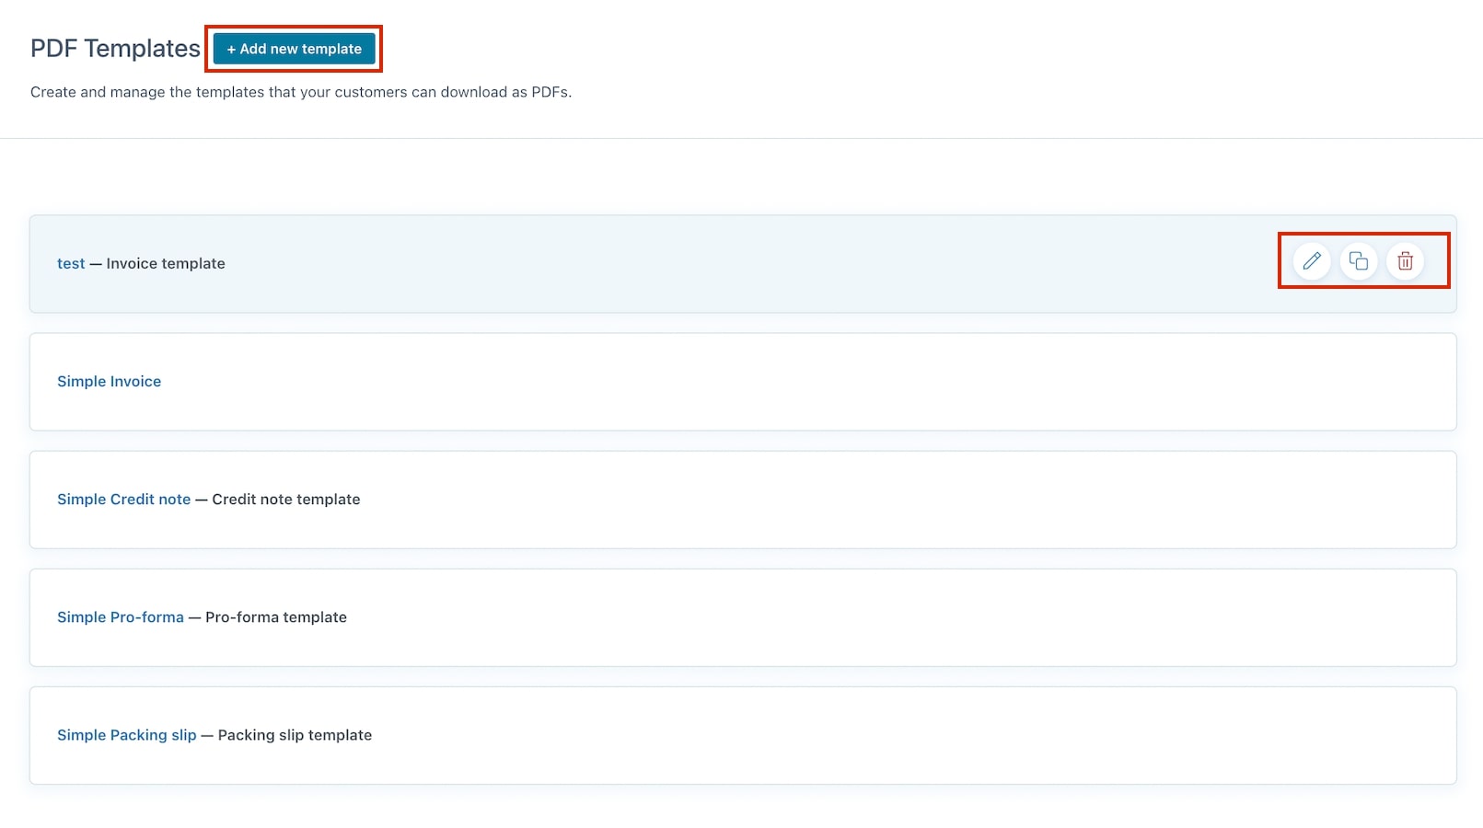Click the Add new template button
This screenshot has width=1483, height=828.
coord(295,49)
